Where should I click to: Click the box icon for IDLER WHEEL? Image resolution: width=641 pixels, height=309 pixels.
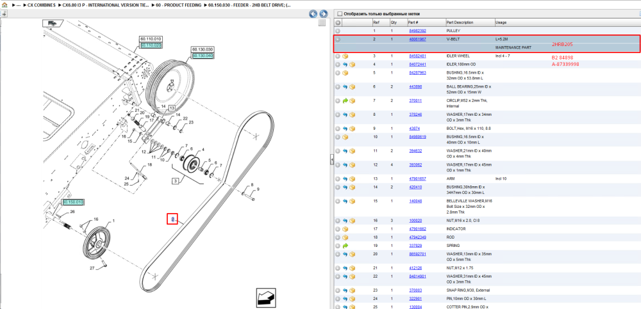345,56
